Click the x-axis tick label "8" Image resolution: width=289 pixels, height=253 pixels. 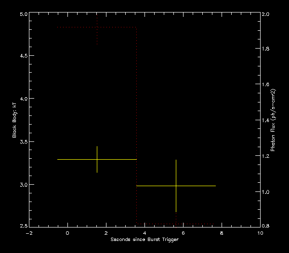pyautogui.click(x=222, y=233)
